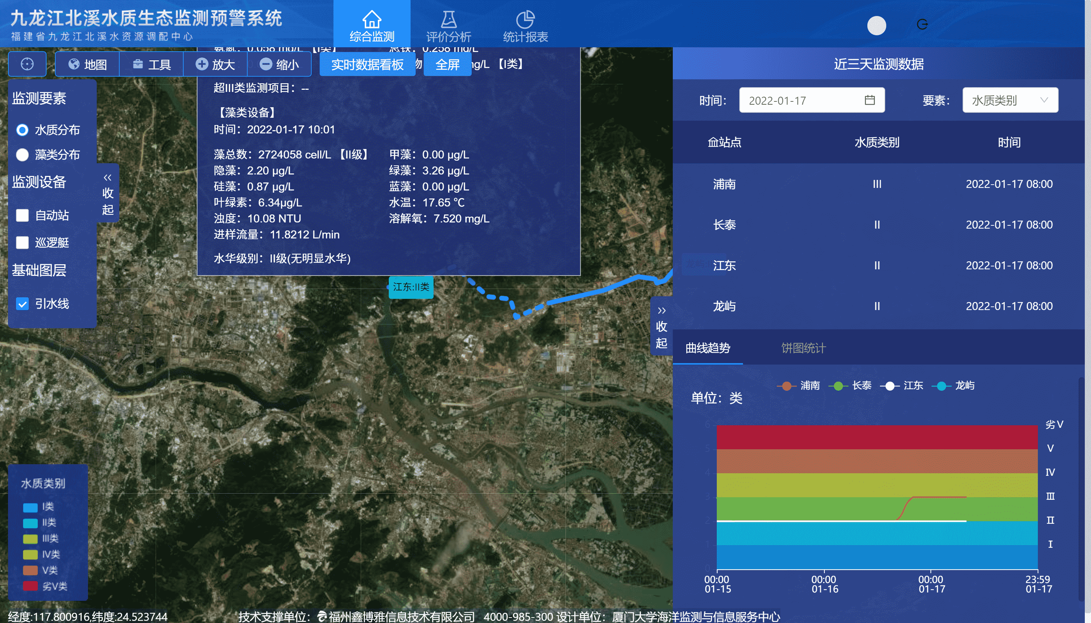
Task: Switch to 饼图统计 tab
Action: click(x=803, y=348)
